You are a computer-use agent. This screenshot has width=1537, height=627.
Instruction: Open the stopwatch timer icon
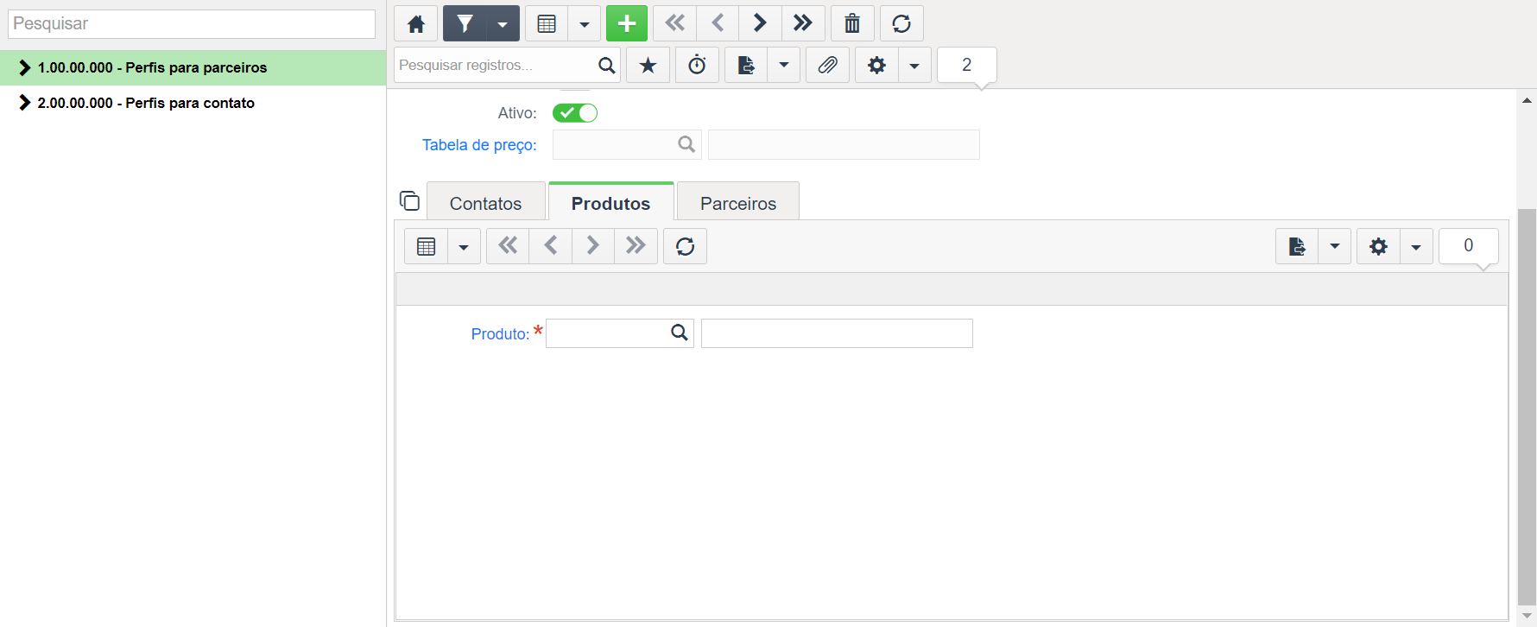tap(697, 65)
